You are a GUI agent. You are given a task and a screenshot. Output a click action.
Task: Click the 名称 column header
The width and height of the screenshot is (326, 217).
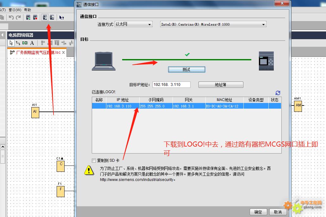[x=99, y=100]
